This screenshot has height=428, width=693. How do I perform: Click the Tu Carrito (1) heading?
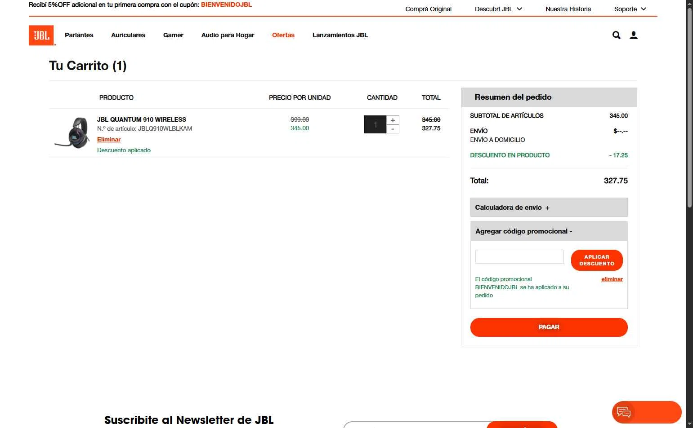click(x=88, y=66)
